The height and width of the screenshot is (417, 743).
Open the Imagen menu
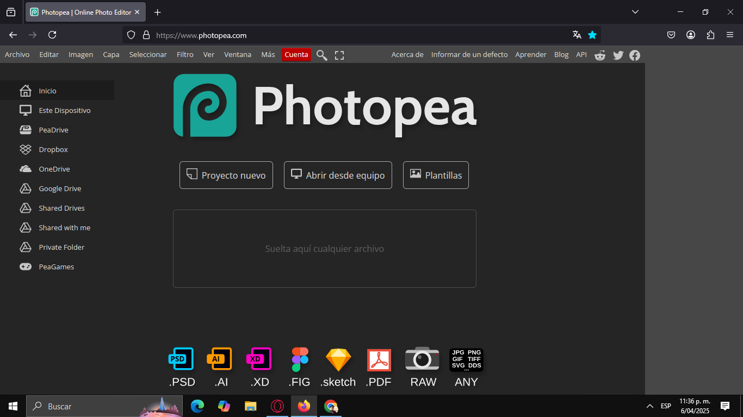(81, 54)
